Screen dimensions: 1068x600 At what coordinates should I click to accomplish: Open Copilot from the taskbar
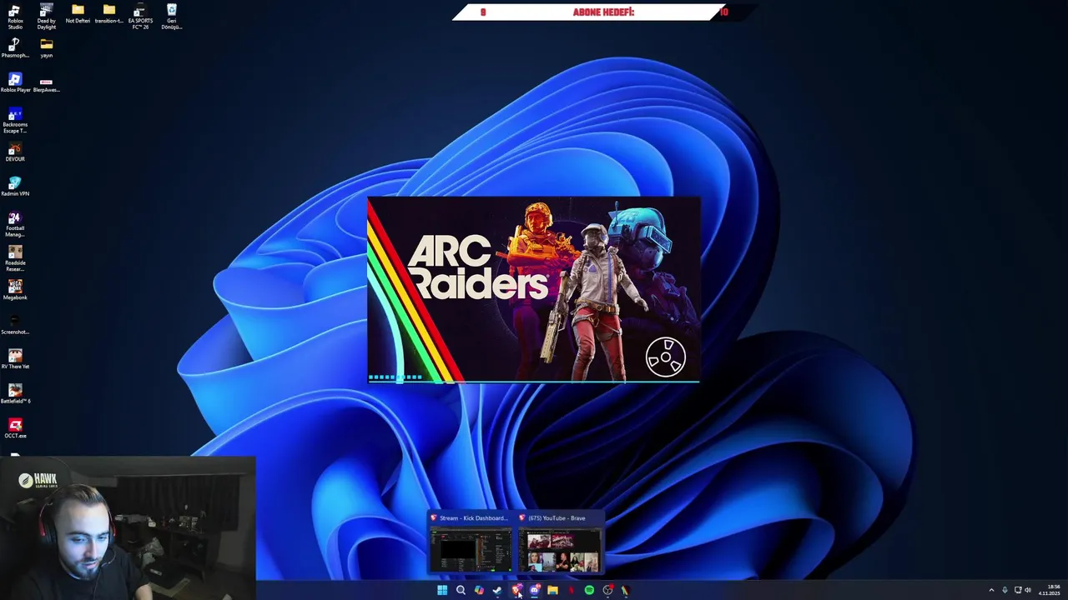pos(479,590)
